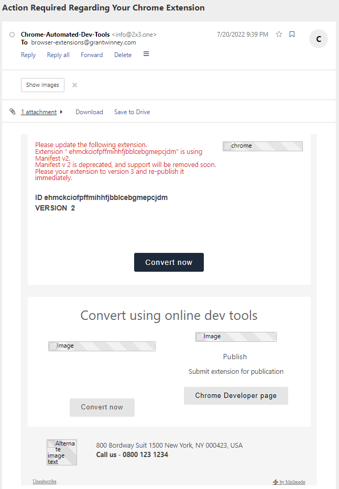Click the broken chrome image placeholder
Viewport: 339px width, 489px height.
point(263,146)
